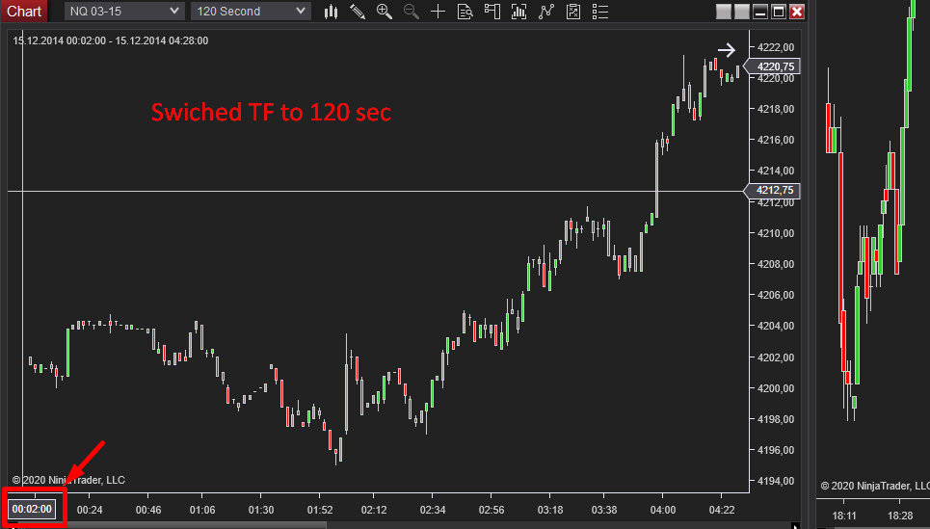This screenshot has width=930, height=529.
Task: Open the cursor crosshair selector
Action: [x=438, y=12]
